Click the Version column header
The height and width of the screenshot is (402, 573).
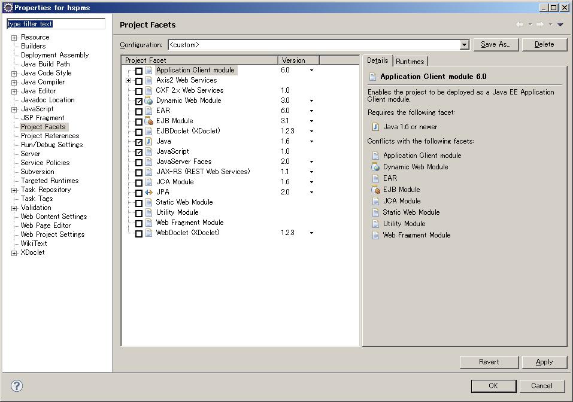pos(299,60)
